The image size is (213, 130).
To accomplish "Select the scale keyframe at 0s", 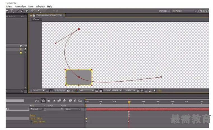I will [86, 122].
